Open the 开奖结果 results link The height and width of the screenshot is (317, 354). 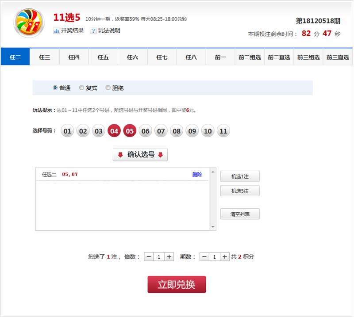[72, 31]
